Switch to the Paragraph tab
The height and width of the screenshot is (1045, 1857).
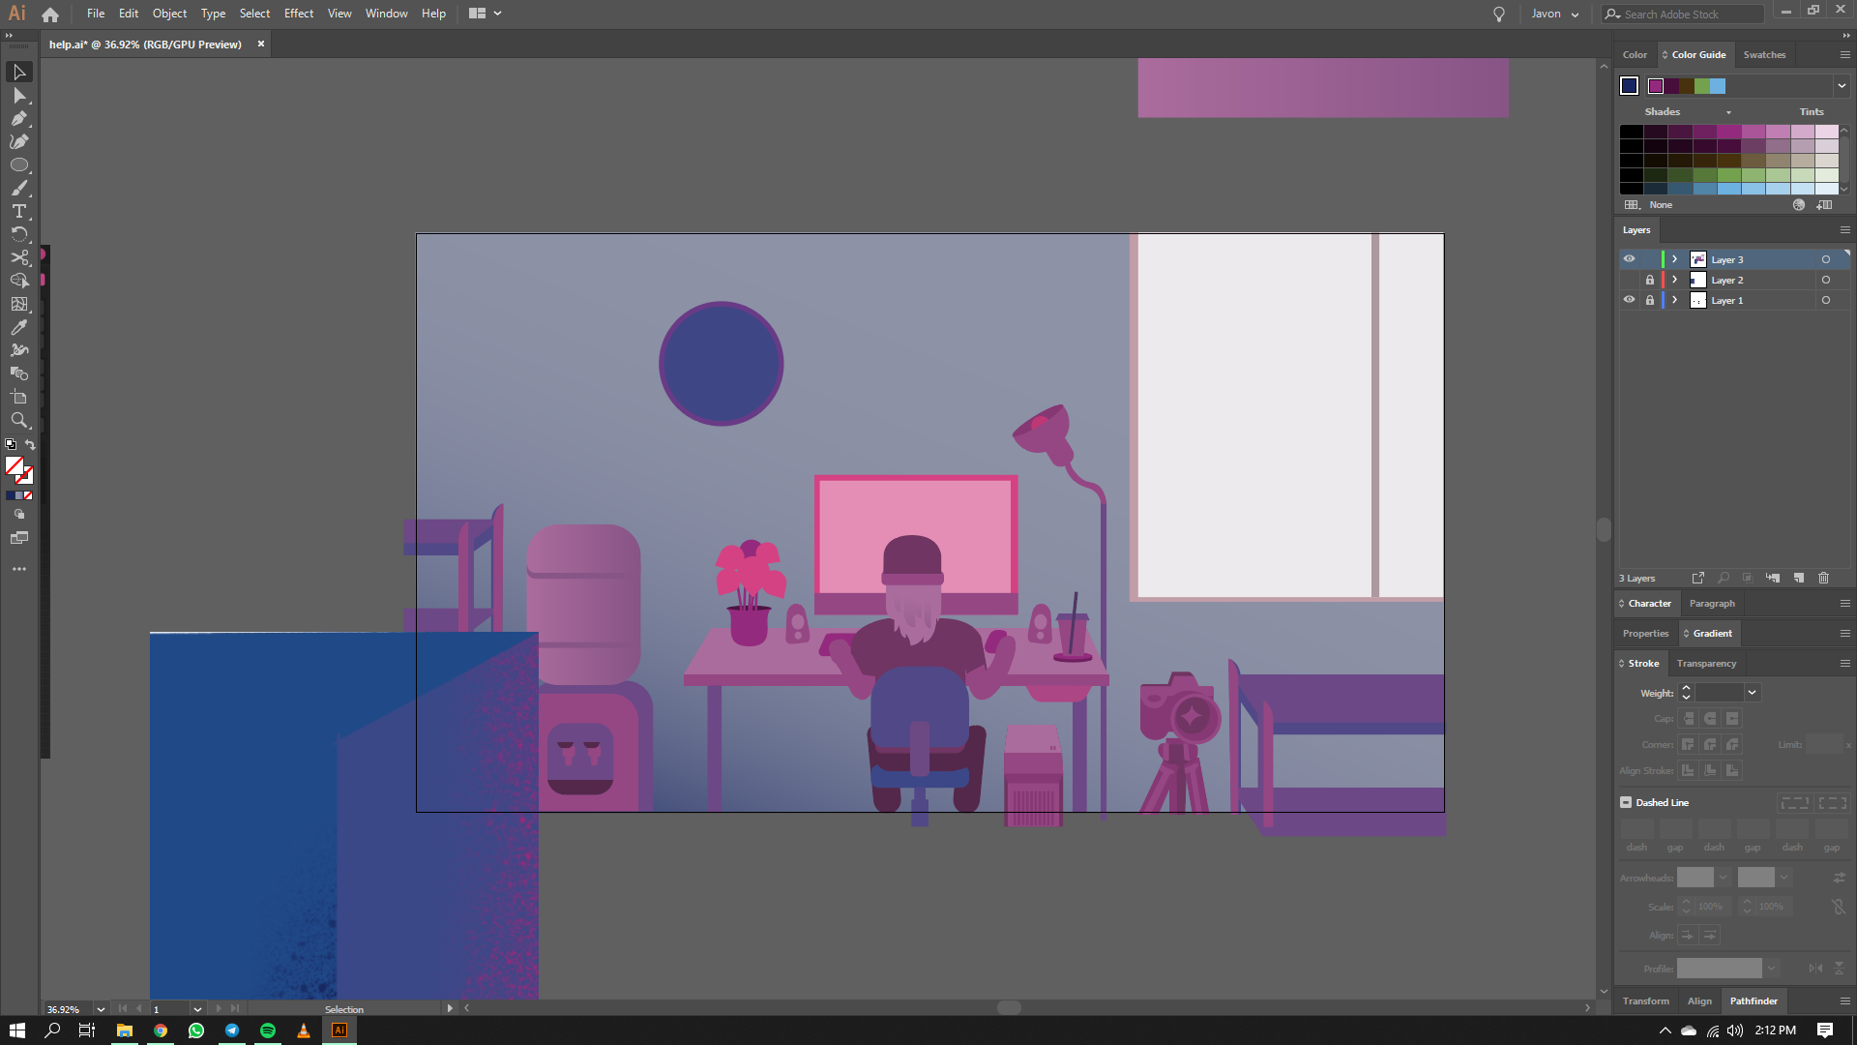point(1712,604)
